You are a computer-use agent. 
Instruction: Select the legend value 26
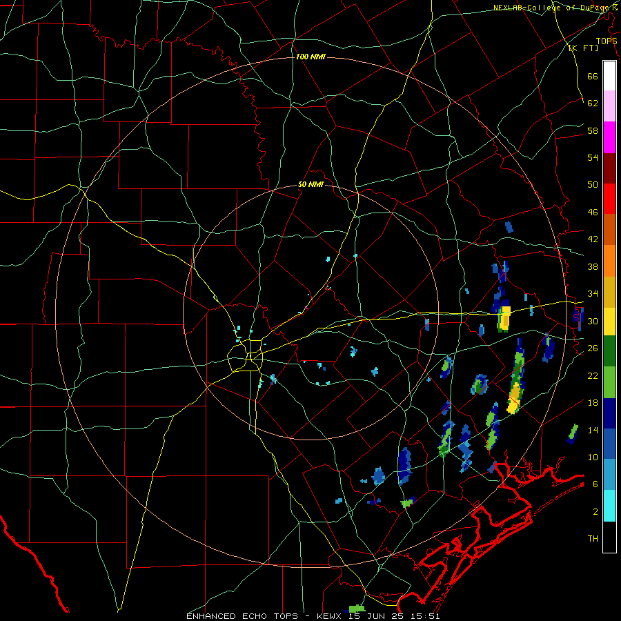[593, 348]
